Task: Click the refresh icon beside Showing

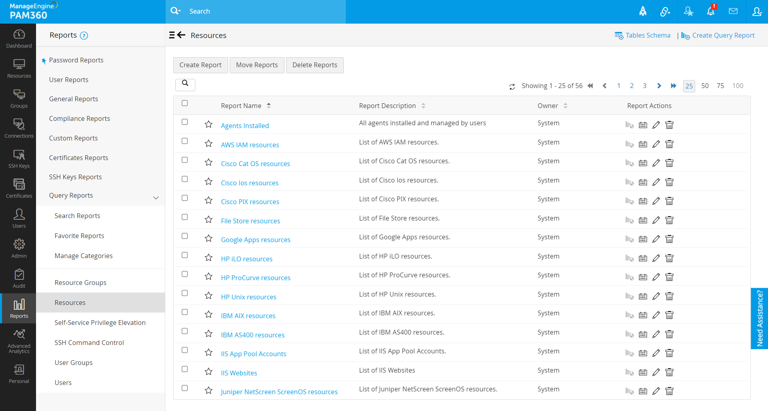Action: click(x=512, y=86)
